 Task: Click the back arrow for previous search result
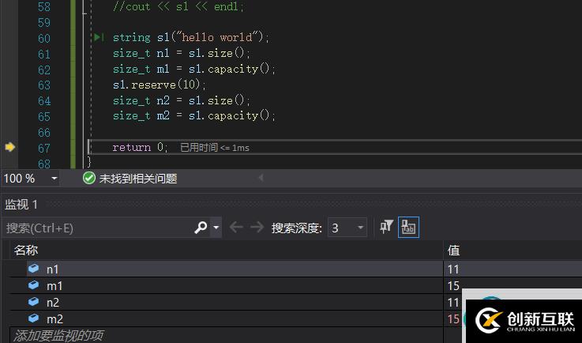click(x=236, y=228)
